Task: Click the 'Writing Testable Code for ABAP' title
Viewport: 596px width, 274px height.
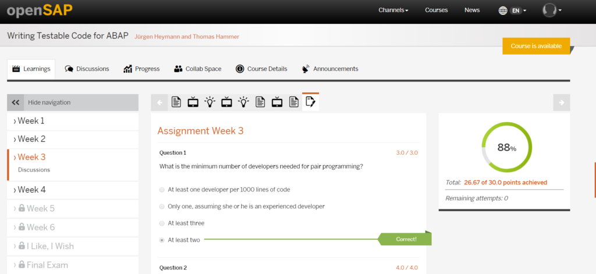Action: [68, 35]
